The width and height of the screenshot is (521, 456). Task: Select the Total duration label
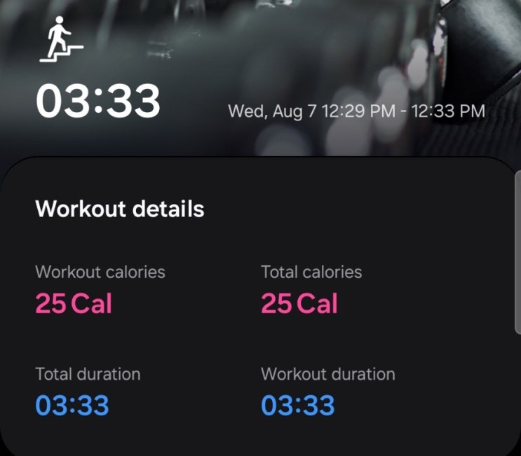coord(88,374)
